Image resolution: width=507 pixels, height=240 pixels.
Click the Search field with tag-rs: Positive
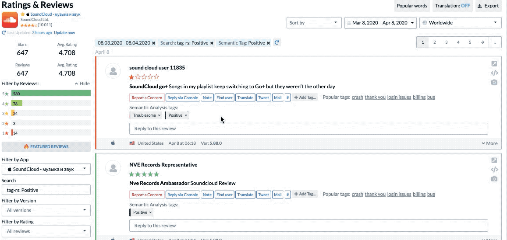(x=46, y=190)
